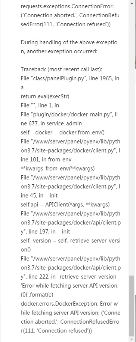Image resolution: width=136 pixels, height=342 pixels.
Task: Click the gray vertical scrollbar thumb
Action: point(132,306)
